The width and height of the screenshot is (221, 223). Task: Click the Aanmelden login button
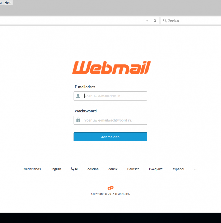[110, 137]
